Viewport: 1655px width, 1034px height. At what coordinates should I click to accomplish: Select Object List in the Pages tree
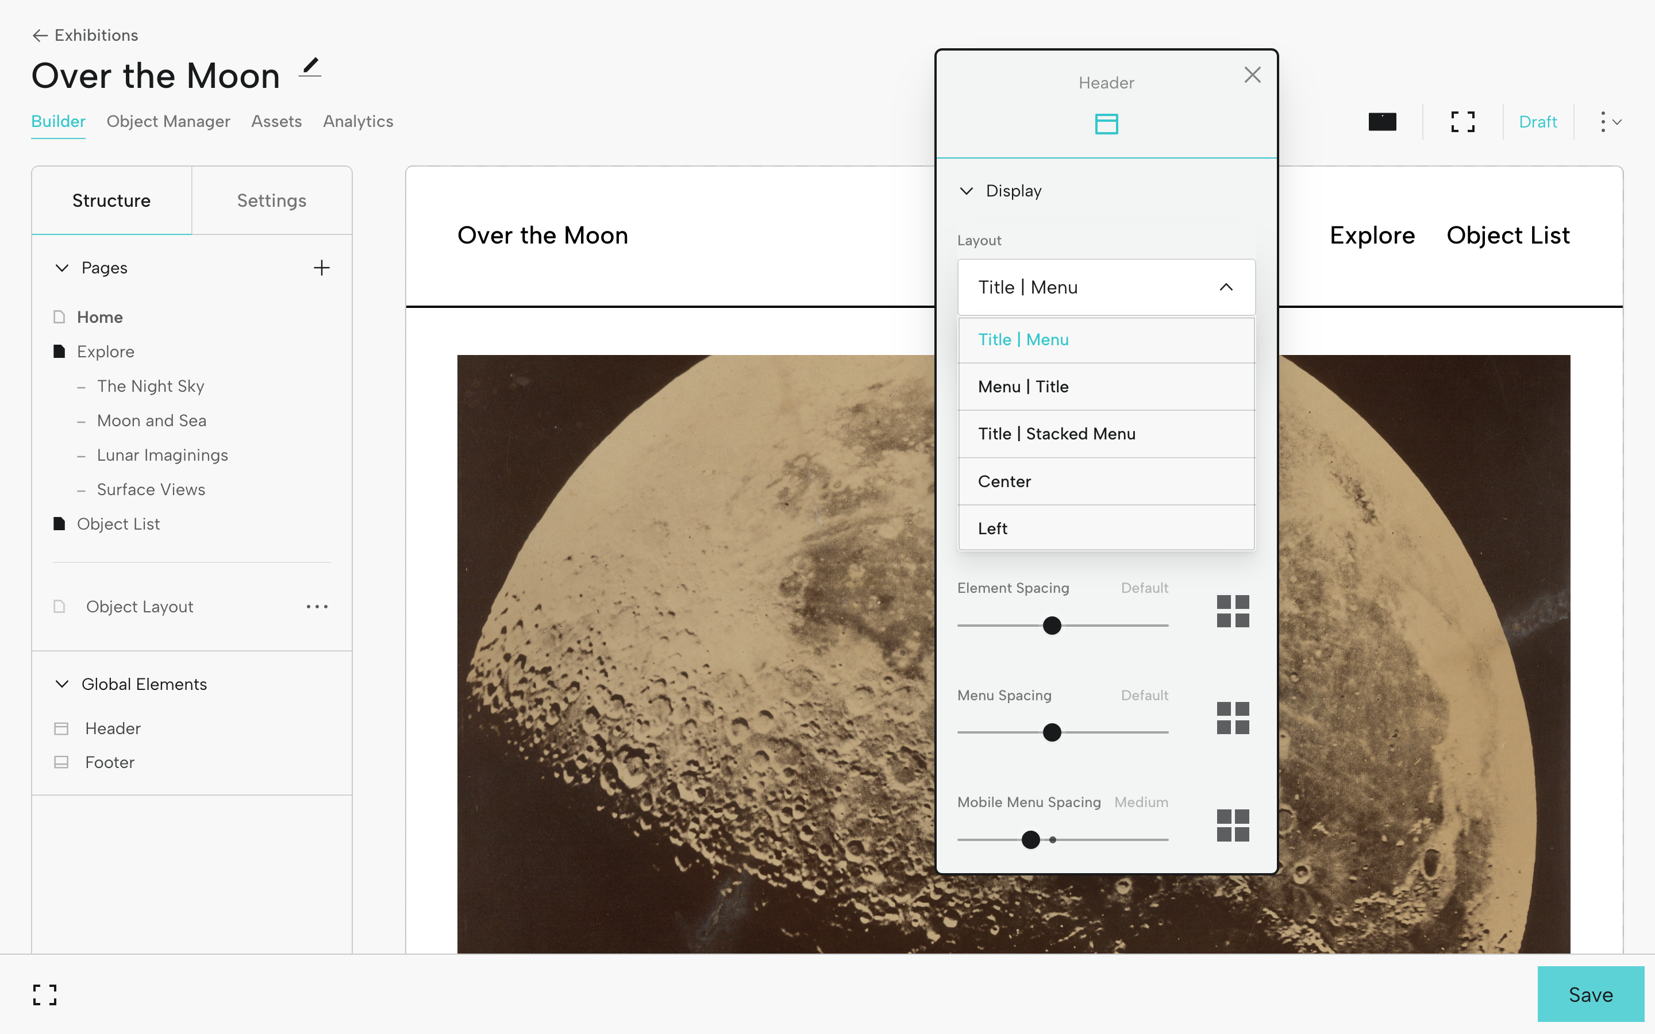[118, 524]
